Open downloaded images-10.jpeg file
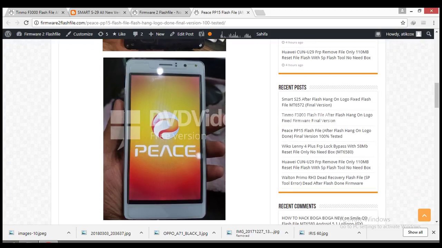 click(x=32, y=233)
